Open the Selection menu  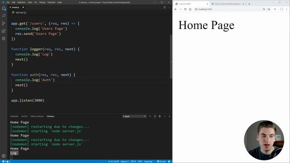pyautogui.click(x=21, y=2)
